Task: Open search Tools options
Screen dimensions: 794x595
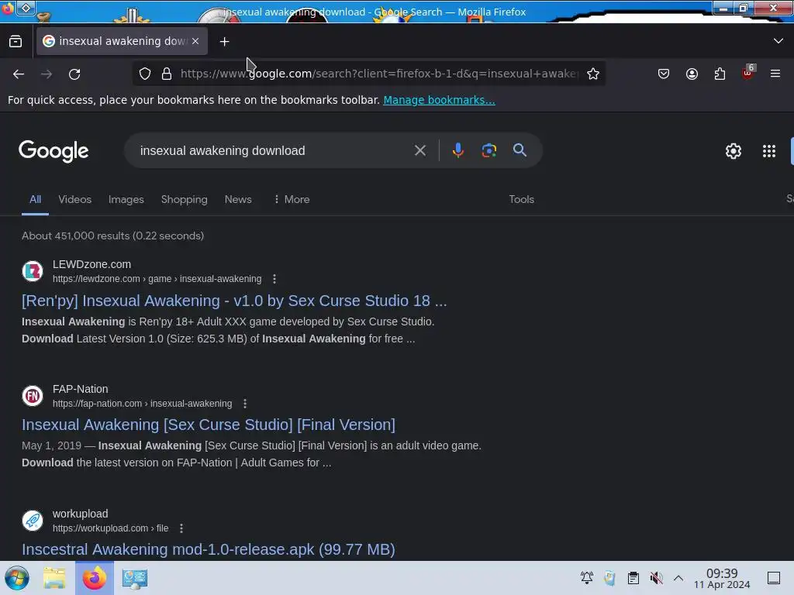Action: pos(522,199)
